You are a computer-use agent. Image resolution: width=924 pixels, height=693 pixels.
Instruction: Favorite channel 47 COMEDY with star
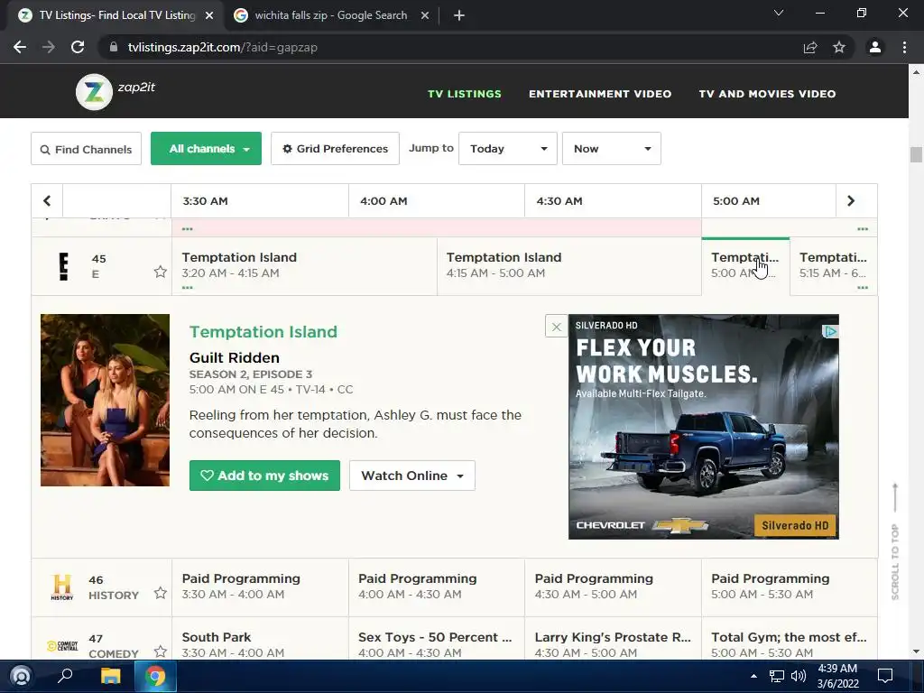[x=161, y=651]
